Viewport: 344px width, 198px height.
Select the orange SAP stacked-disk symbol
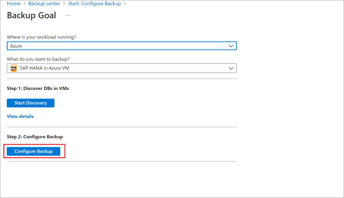tap(13, 68)
